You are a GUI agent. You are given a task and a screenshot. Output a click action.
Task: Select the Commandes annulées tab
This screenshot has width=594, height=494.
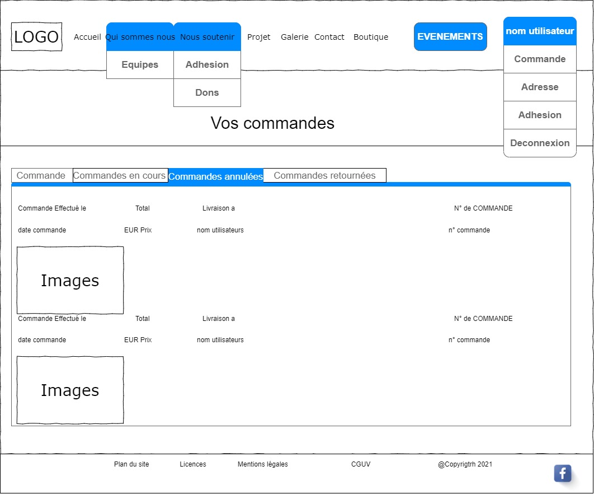click(x=215, y=176)
